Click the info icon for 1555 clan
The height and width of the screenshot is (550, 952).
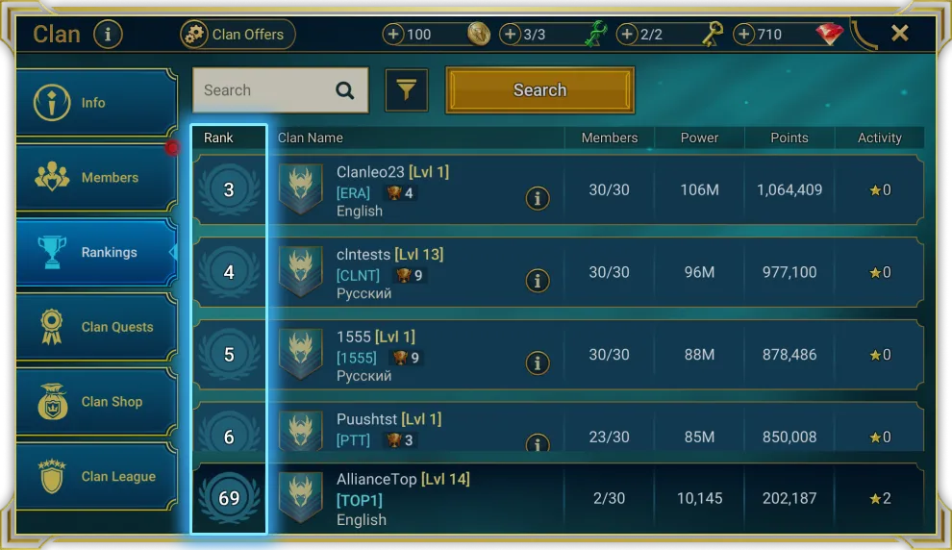[538, 363]
